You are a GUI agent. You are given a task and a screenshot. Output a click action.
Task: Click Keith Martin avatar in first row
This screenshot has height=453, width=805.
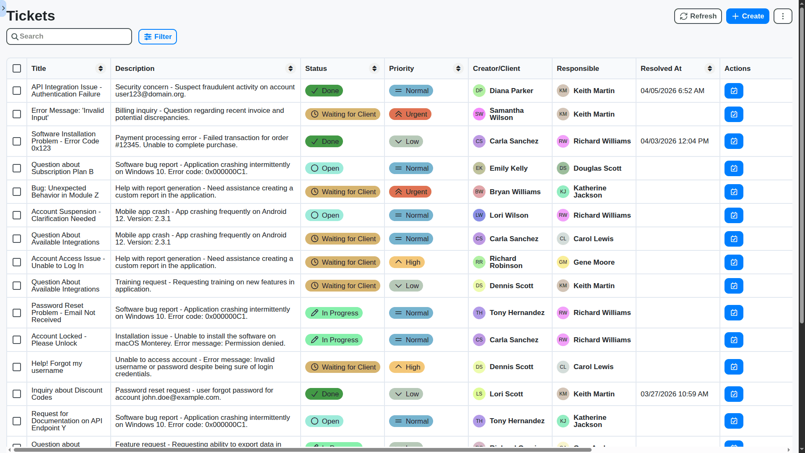[563, 91]
